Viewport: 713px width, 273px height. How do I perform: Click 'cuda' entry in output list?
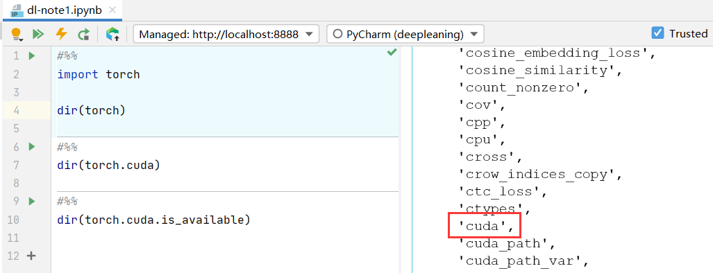coord(487,226)
